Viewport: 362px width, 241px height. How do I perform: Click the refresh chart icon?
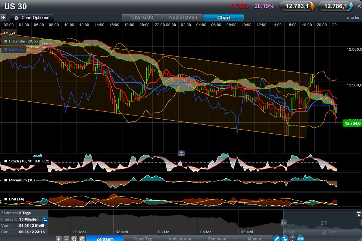coord(74,238)
